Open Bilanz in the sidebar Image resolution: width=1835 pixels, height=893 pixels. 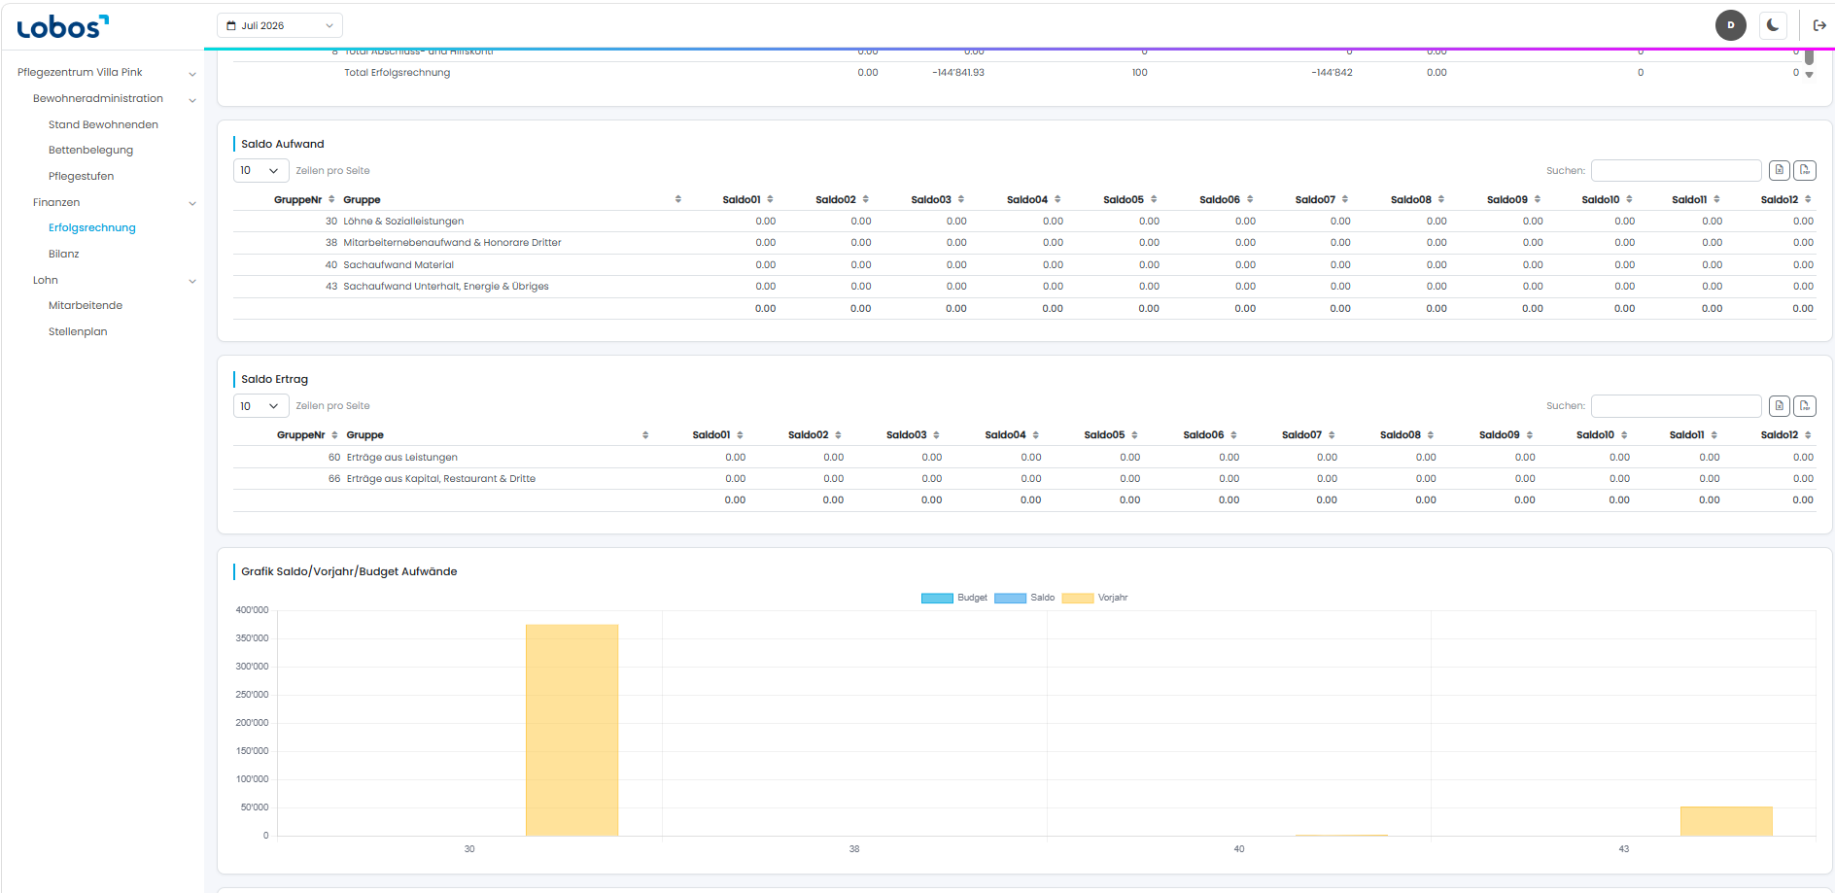pos(64,254)
